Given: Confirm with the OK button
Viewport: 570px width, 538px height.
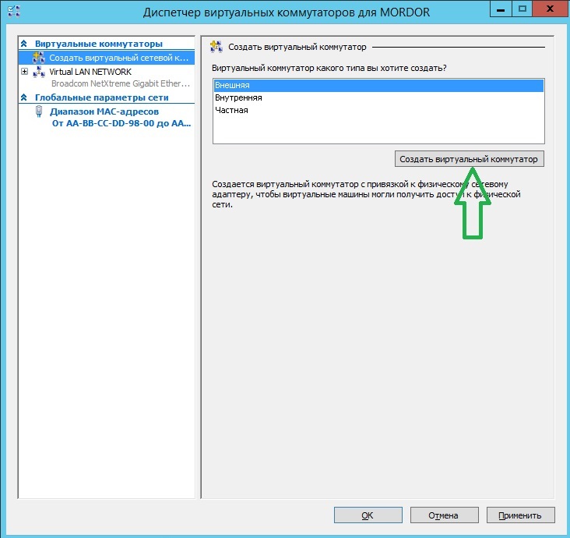Looking at the screenshot, I should [367, 515].
